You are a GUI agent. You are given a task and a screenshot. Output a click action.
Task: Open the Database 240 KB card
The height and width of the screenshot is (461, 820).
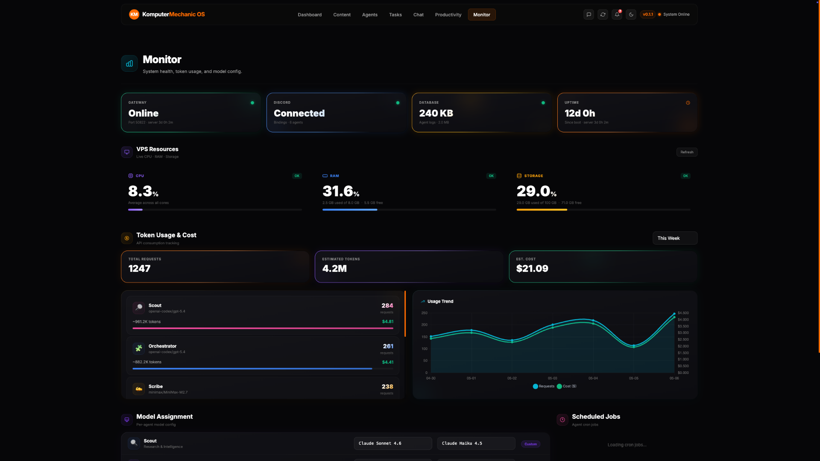482,113
